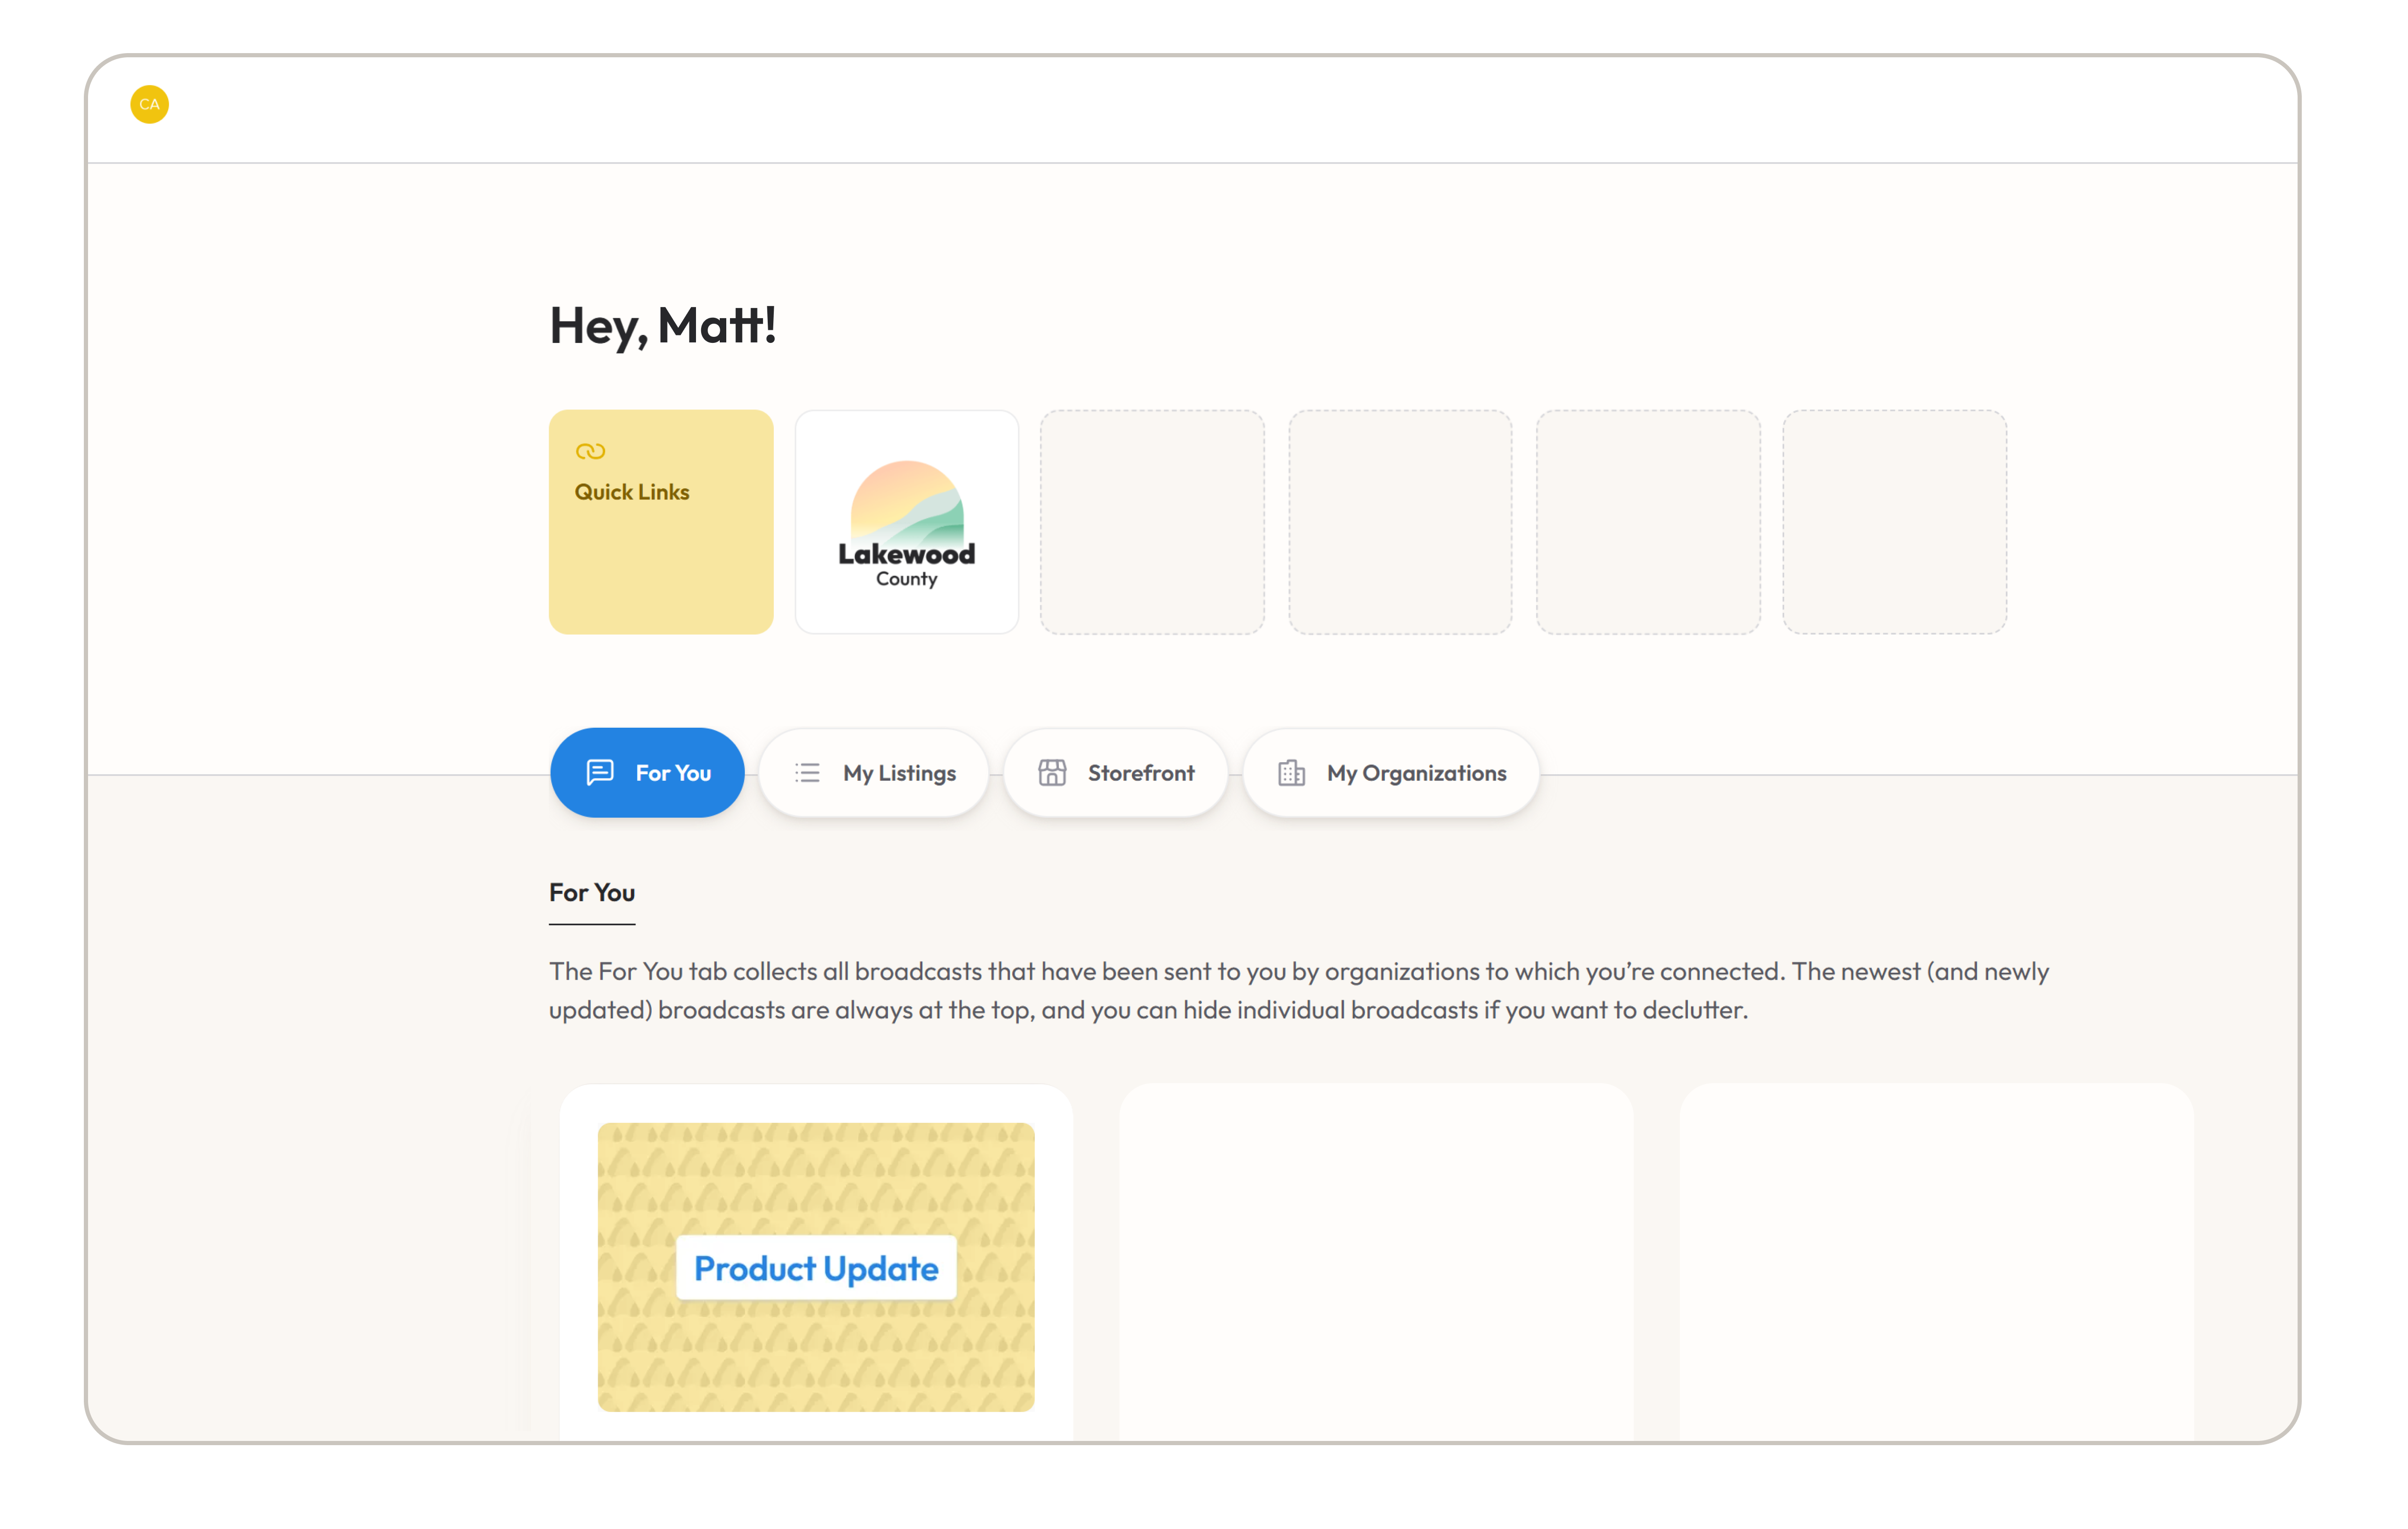The image size is (2408, 1529).
Task: Open the Storefront tab
Action: tap(1140, 772)
